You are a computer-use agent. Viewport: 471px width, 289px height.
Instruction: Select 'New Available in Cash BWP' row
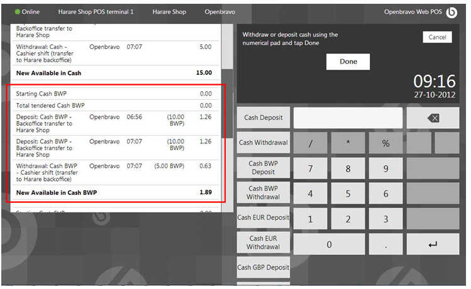pyautogui.click(x=115, y=193)
